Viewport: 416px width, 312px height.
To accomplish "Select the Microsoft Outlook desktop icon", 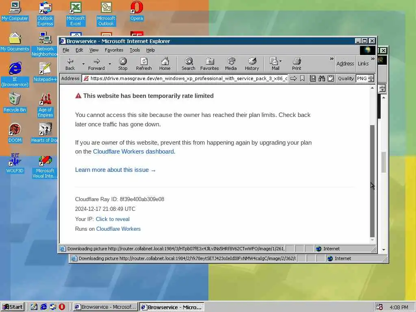I will click(106, 14).
